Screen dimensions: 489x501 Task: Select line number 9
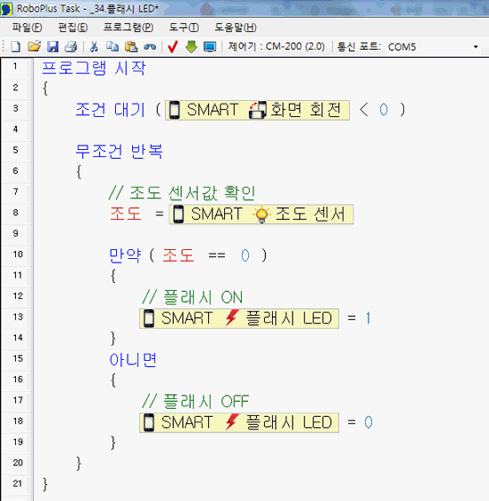(x=15, y=234)
